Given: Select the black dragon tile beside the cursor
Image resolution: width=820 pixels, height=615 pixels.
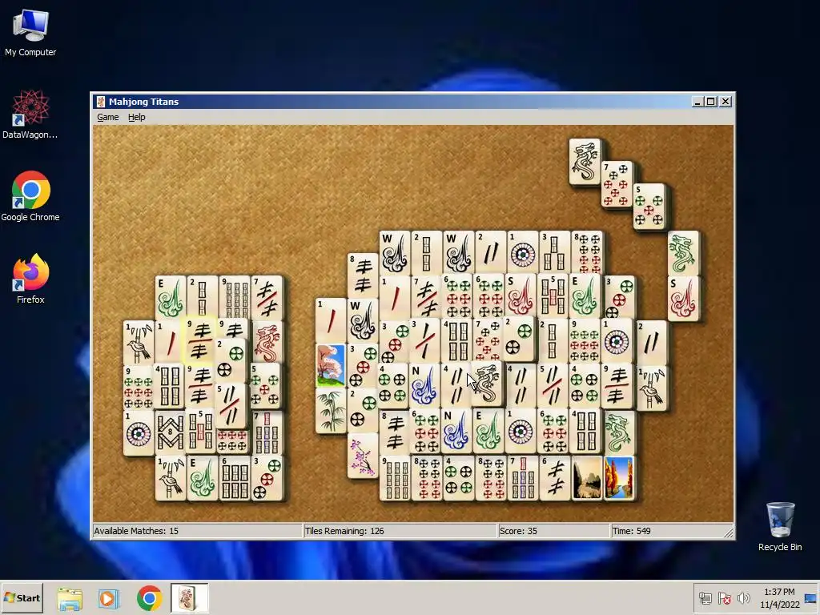Looking at the screenshot, I should tap(488, 384).
